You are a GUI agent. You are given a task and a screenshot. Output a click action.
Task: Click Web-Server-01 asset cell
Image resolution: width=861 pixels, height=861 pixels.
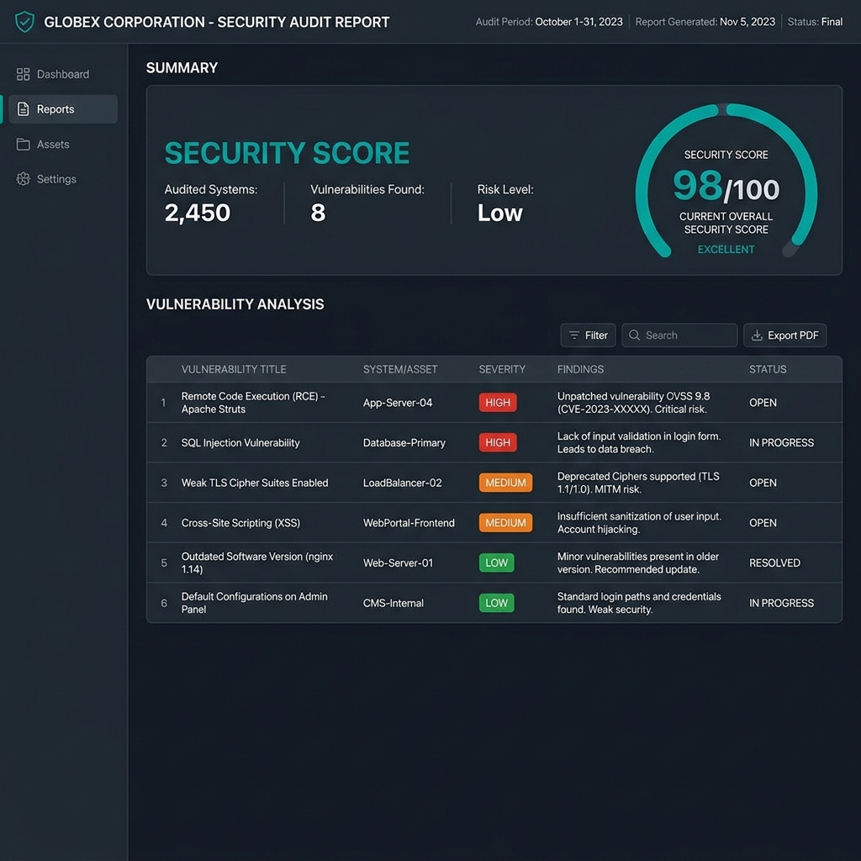(398, 563)
